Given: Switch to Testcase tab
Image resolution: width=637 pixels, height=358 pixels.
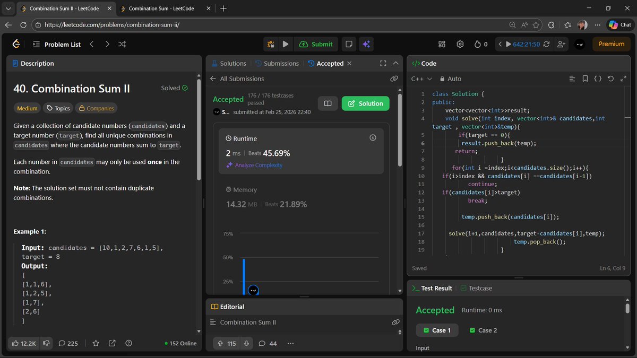Looking at the screenshot, I should tap(476, 288).
